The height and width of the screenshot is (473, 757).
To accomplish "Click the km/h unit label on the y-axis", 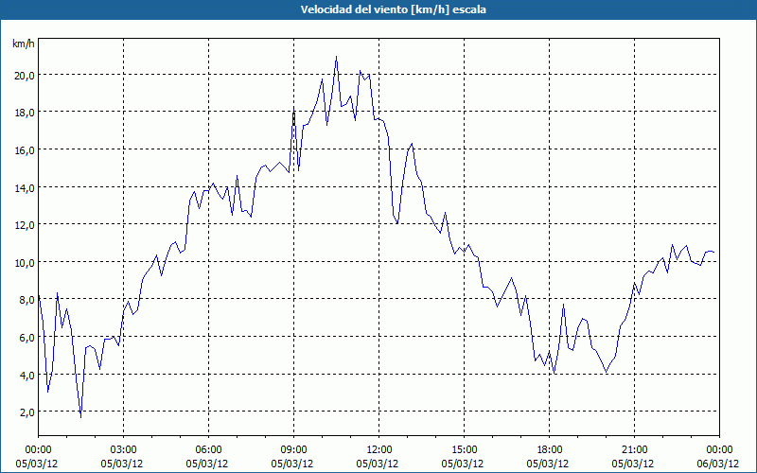I will coord(24,44).
